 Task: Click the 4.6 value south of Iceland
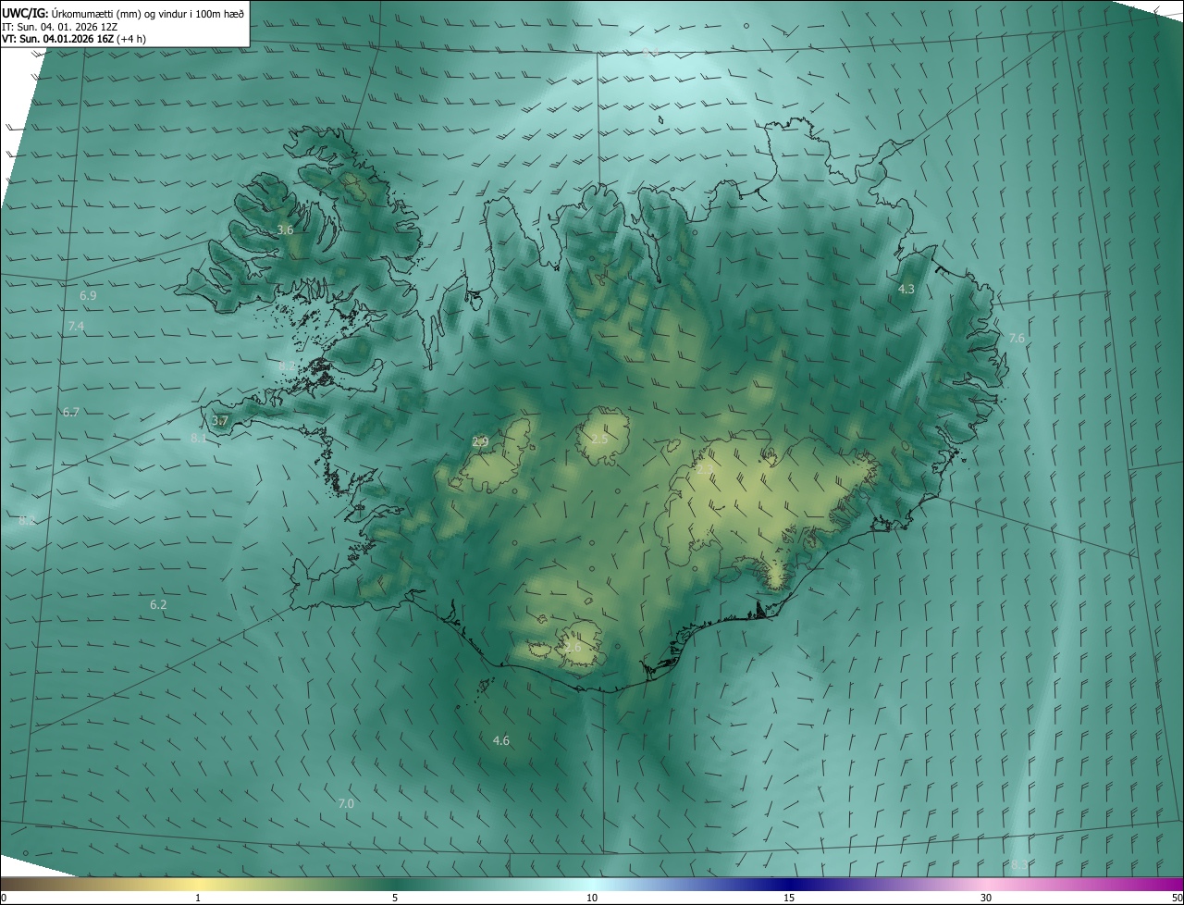coord(500,740)
